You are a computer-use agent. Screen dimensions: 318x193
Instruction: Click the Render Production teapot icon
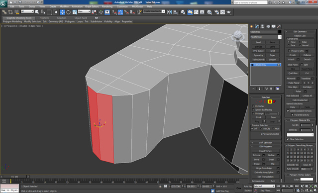229,12
